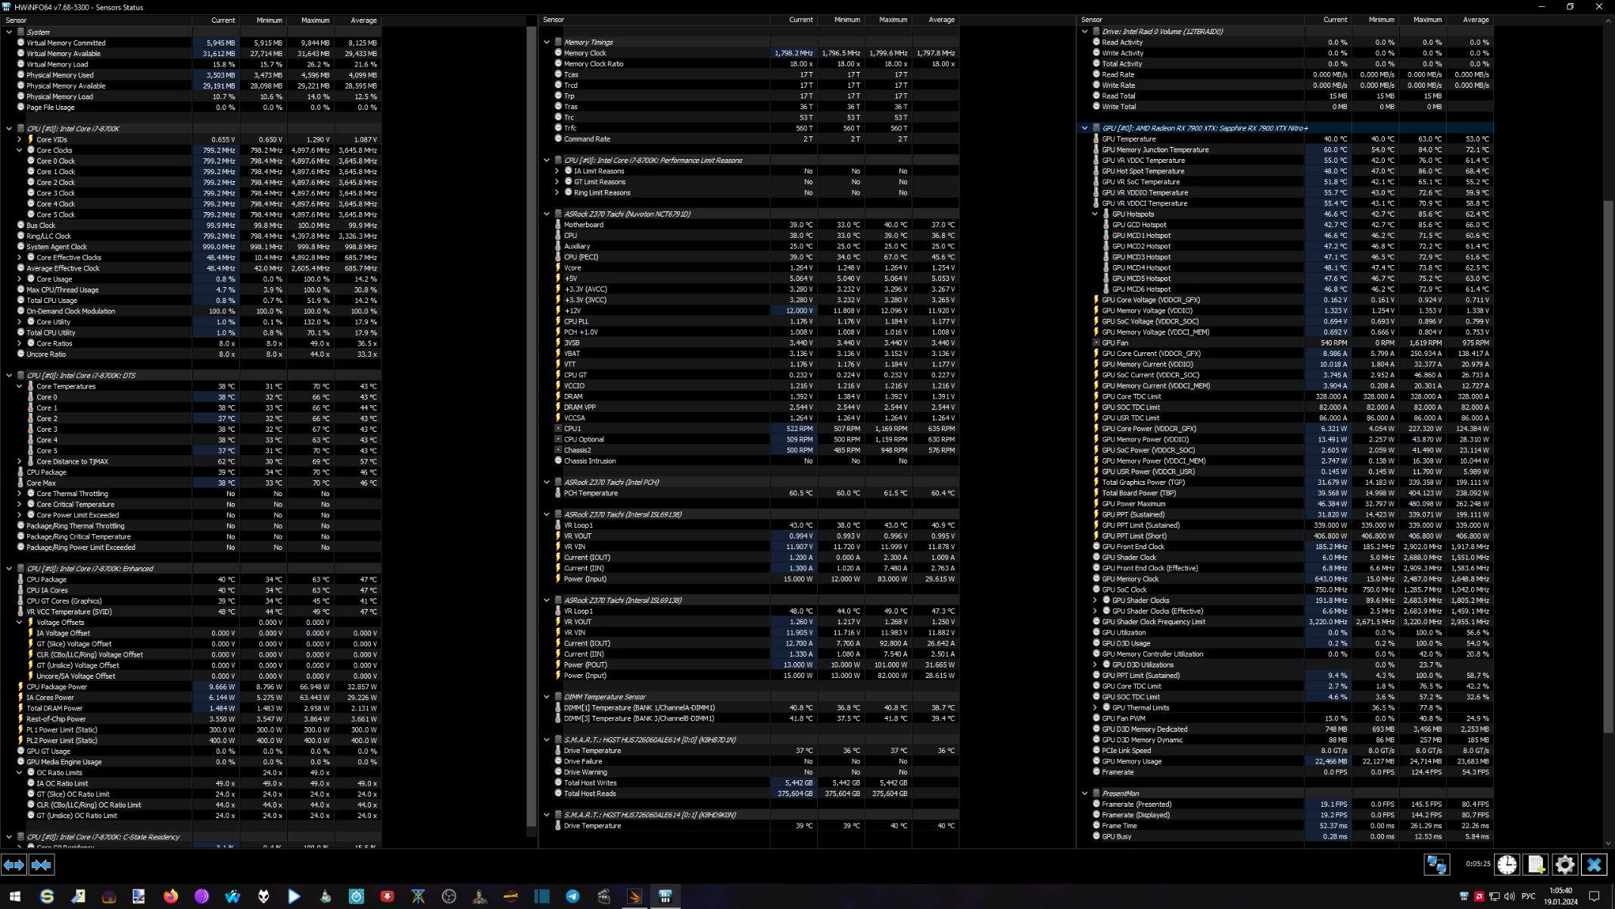Image resolution: width=1615 pixels, height=909 pixels.
Task: Collapse the System sensor group
Action: click(x=9, y=32)
